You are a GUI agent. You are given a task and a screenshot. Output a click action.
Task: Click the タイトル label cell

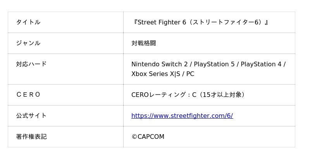pos(28,22)
